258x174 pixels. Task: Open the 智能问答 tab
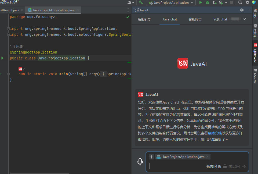coord(195,19)
